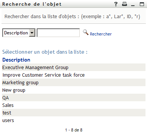This screenshot has height=136, width=147.
Task: Click the Rechercher link
Action: tap(101, 34)
